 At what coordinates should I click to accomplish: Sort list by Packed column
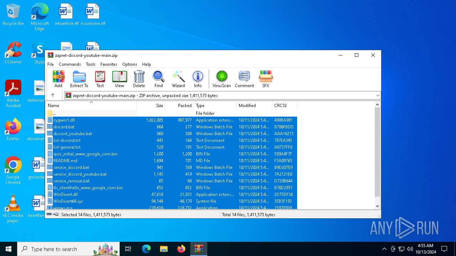click(180, 106)
